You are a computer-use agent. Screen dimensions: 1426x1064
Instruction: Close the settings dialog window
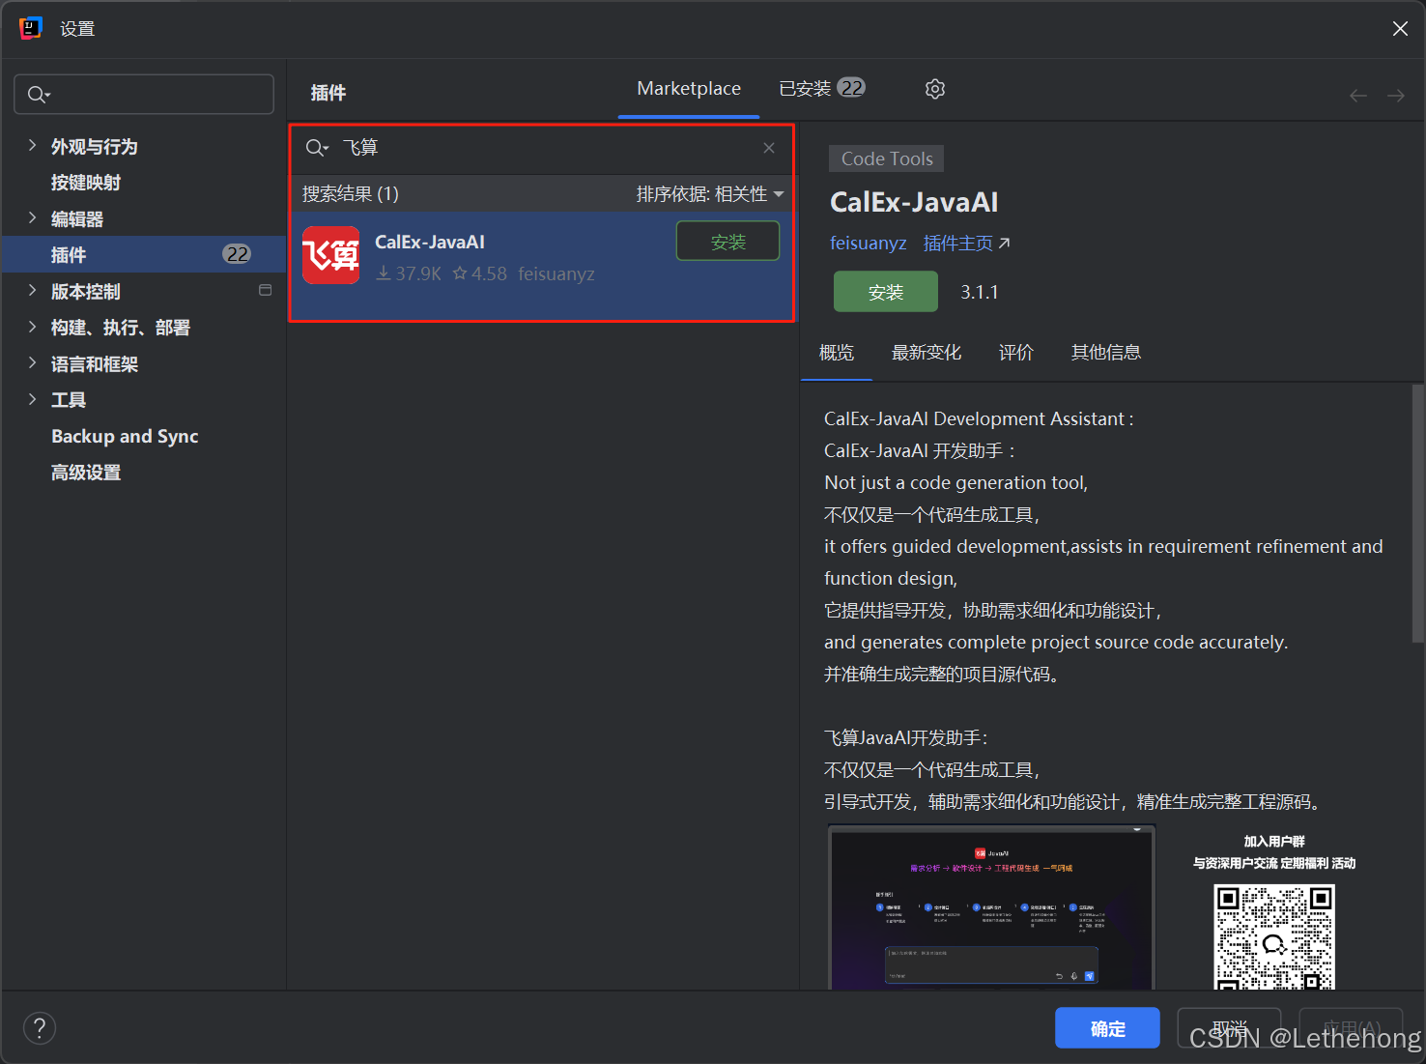click(x=1400, y=29)
